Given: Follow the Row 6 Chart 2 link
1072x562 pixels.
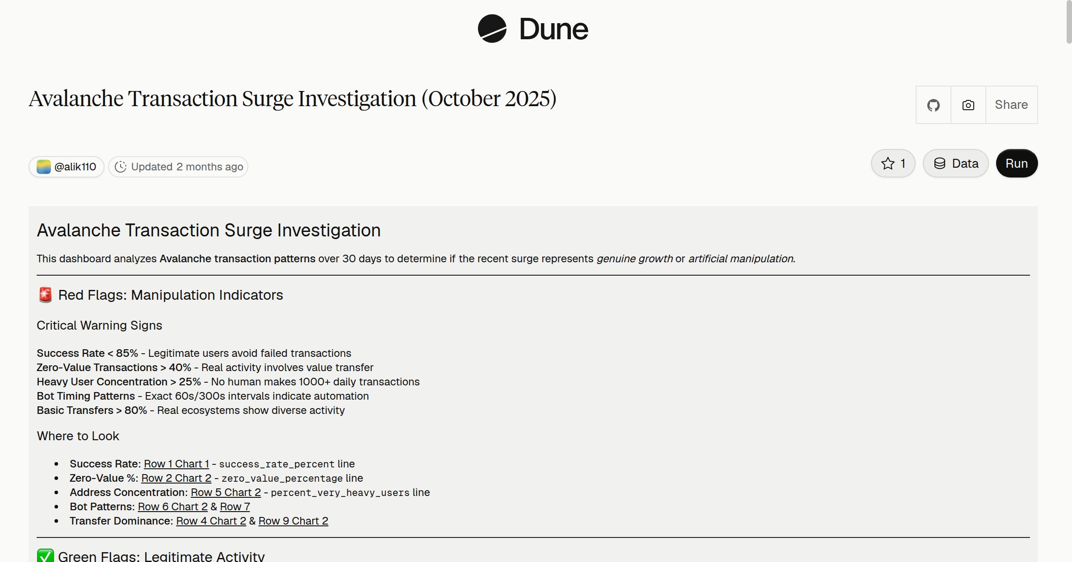Looking at the screenshot, I should click(172, 507).
